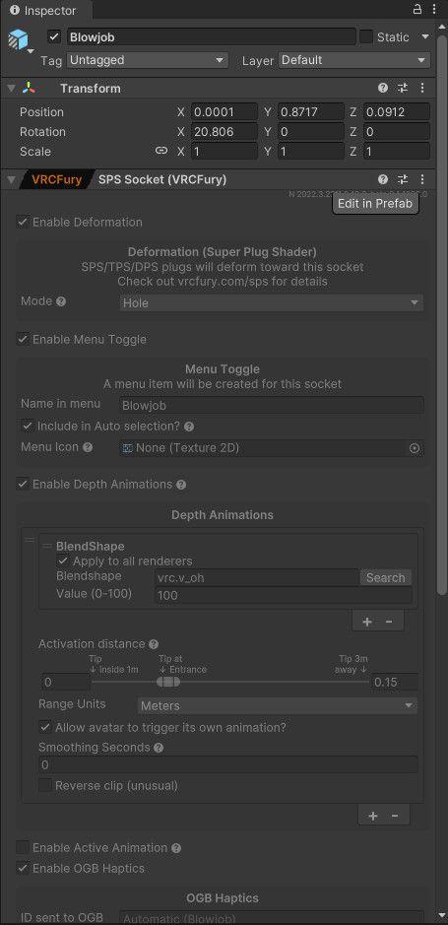Screen dimensions: 448x925
Task: Click the Edit in Prefab button
Action: tap(375, 204)
